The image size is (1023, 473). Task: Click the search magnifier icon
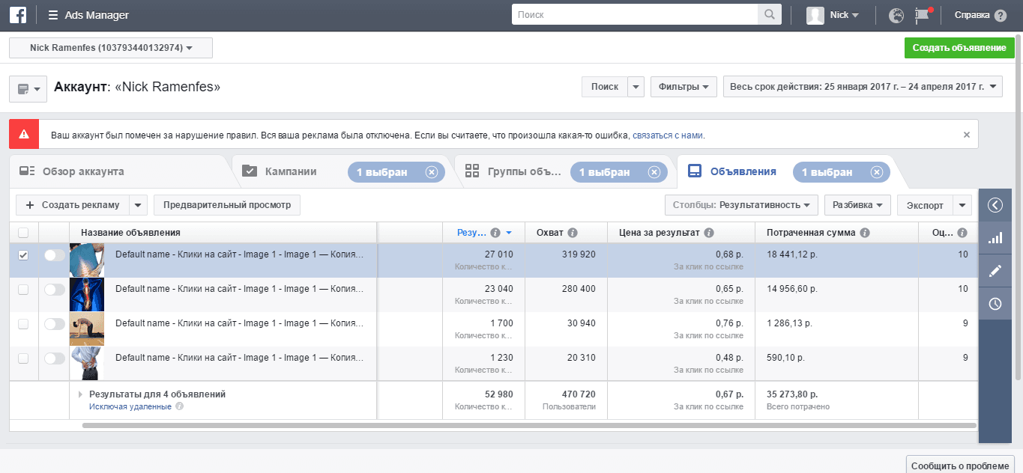coord(769,15)
